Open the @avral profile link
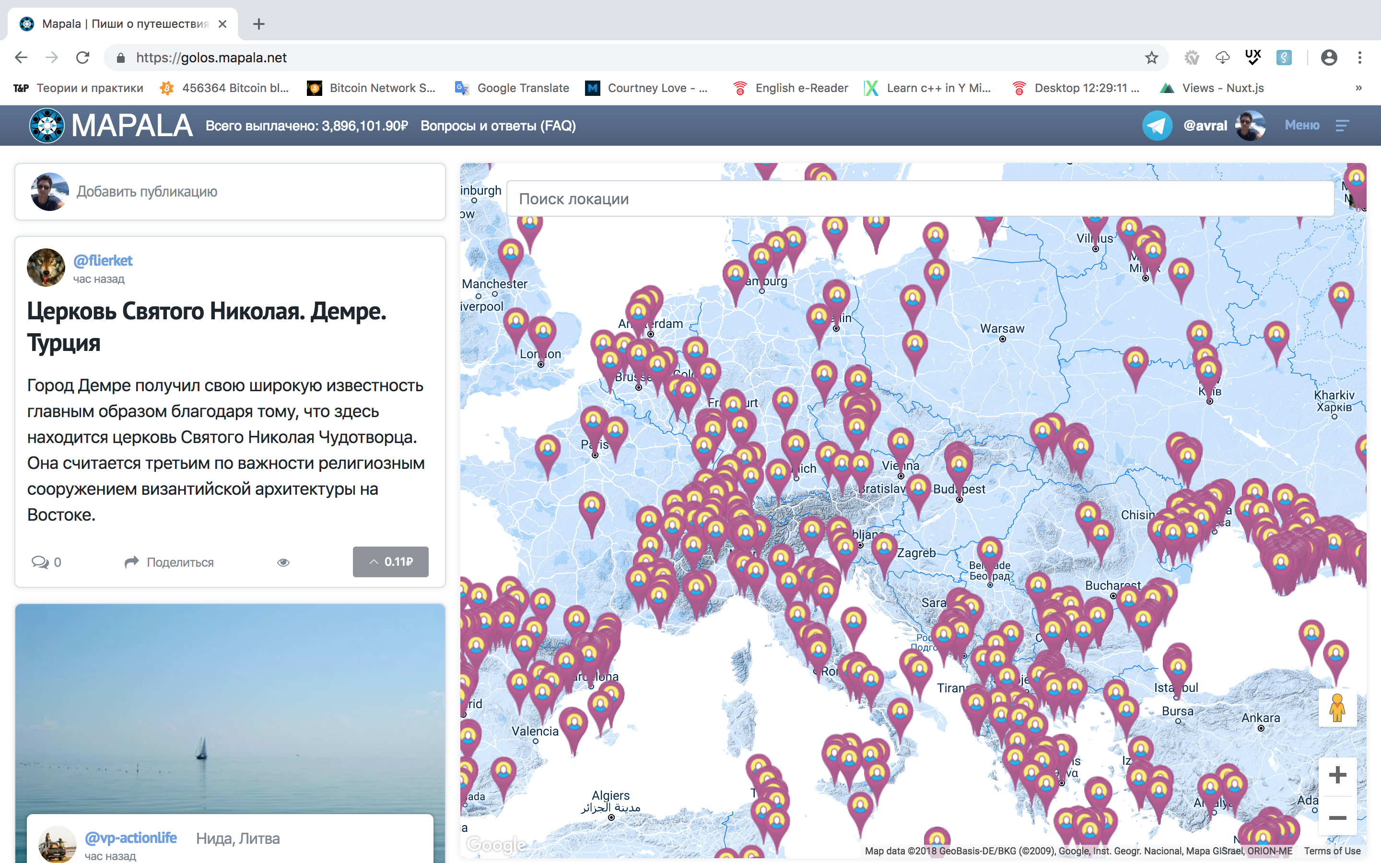Image resolution: width=1381 pixels, height=863 pixels. (1205, 126)
